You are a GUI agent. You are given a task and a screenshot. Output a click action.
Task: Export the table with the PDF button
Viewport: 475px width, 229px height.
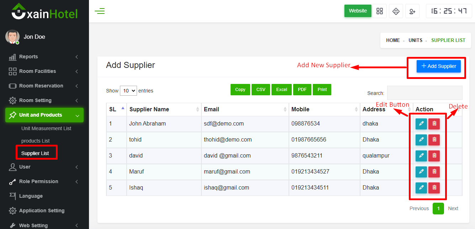coord(302,90)
